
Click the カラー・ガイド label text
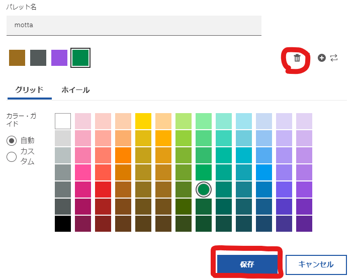(21, 120)
